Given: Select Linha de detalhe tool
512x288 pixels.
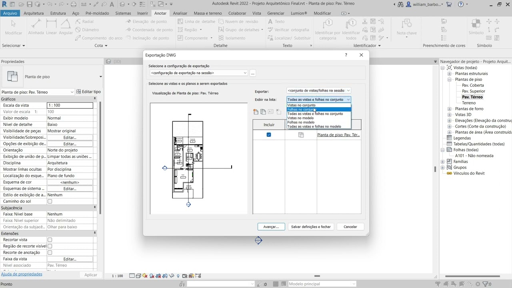Looking at the screenshot, I should 196,22.
